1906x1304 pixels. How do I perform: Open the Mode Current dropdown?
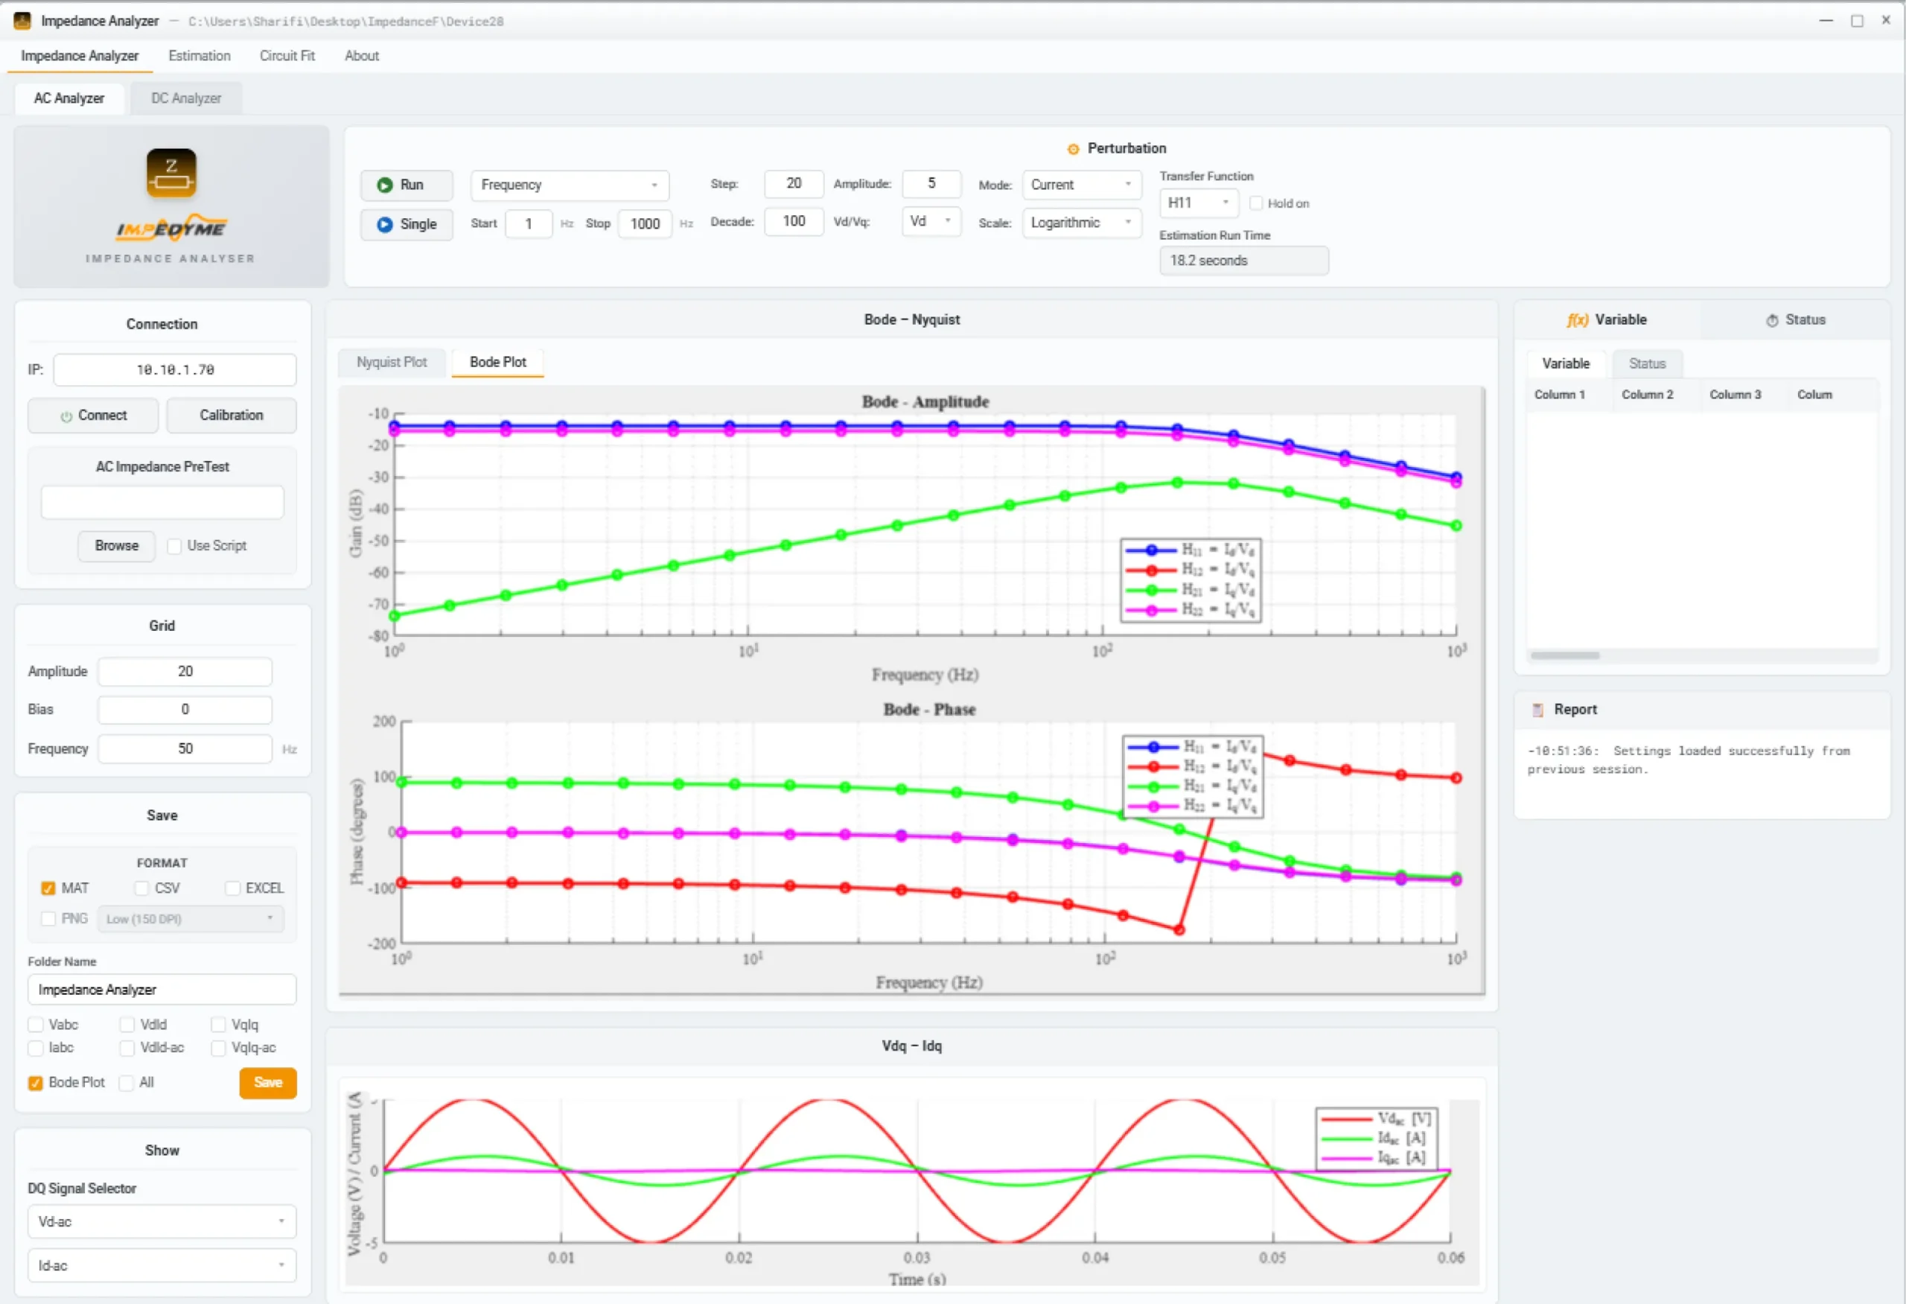tap(1081, 185)
